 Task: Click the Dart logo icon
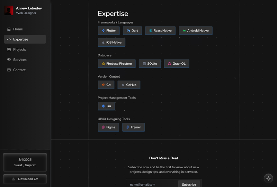tap(128, 31)
